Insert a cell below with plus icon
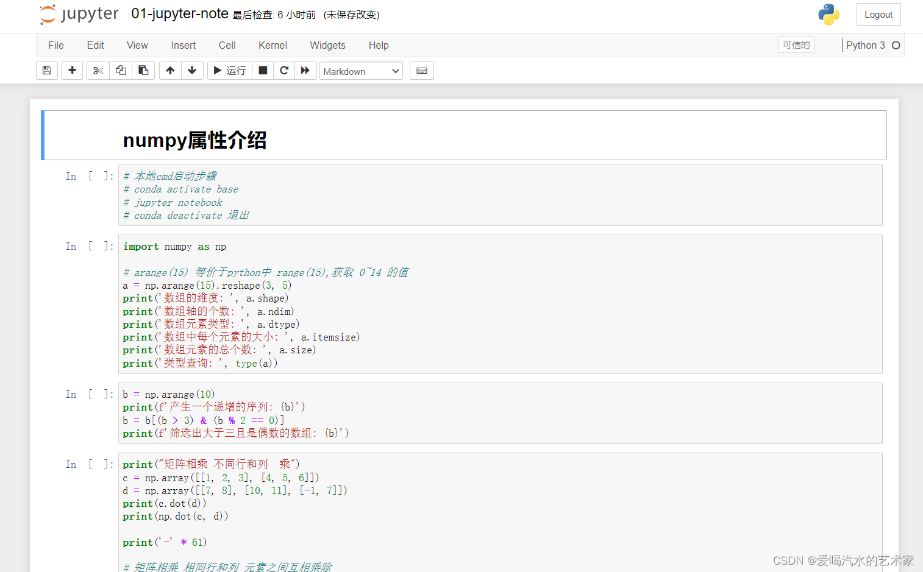Viewport: 923px width, 572px height. tap(72, 71)
